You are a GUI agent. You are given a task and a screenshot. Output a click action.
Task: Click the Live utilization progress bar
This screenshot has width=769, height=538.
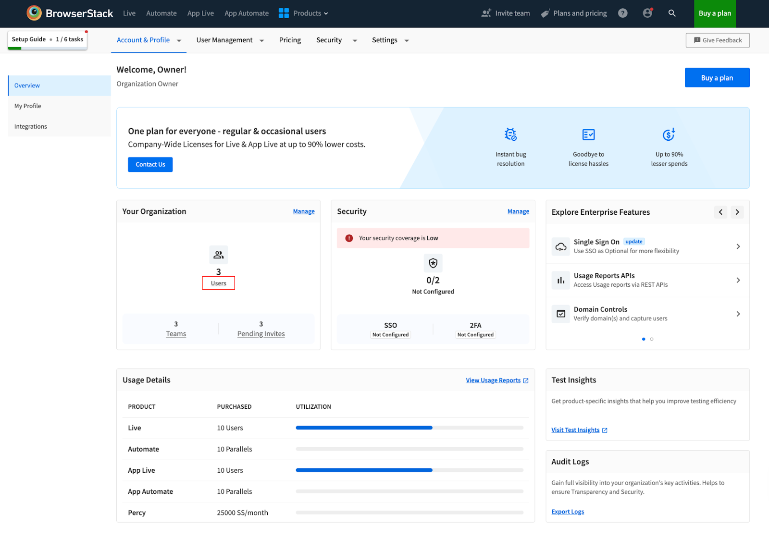point(409,428)
